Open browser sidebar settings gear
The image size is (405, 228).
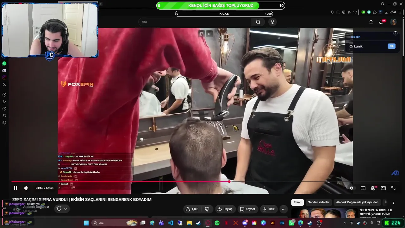4,123
